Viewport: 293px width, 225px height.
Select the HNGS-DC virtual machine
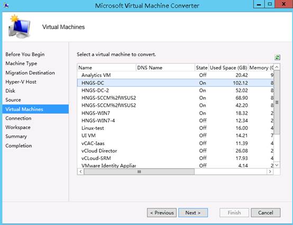[x=176, y=82]
